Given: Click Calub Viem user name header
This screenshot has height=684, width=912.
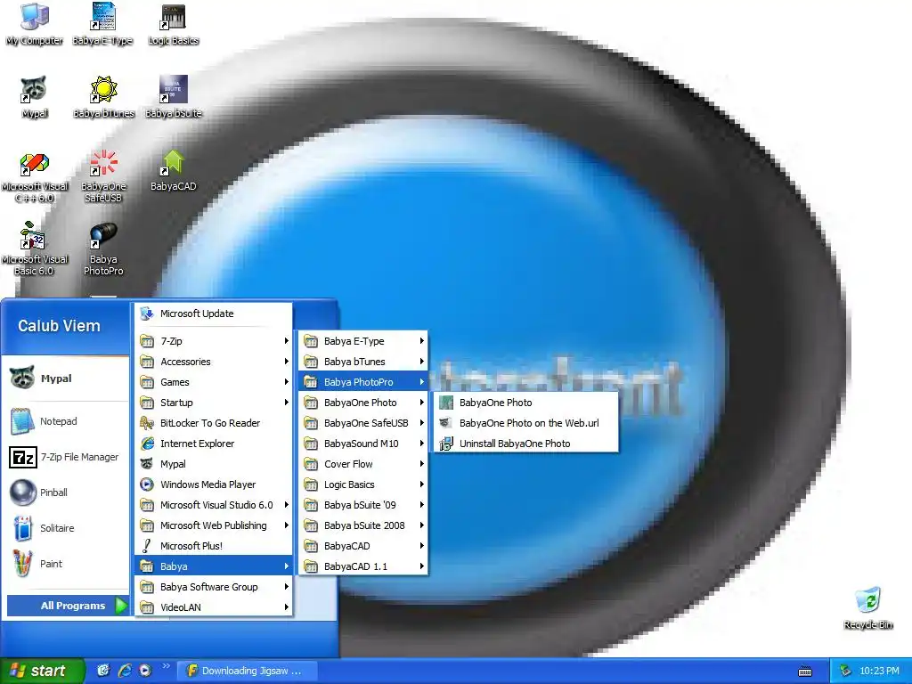Looking at the screenshot, I should point(59,326).
